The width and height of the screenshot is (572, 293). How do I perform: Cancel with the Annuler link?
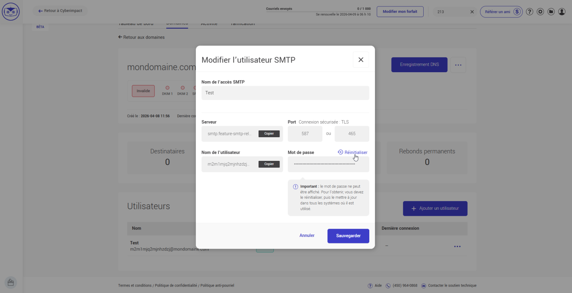click(x=307, y=235)
